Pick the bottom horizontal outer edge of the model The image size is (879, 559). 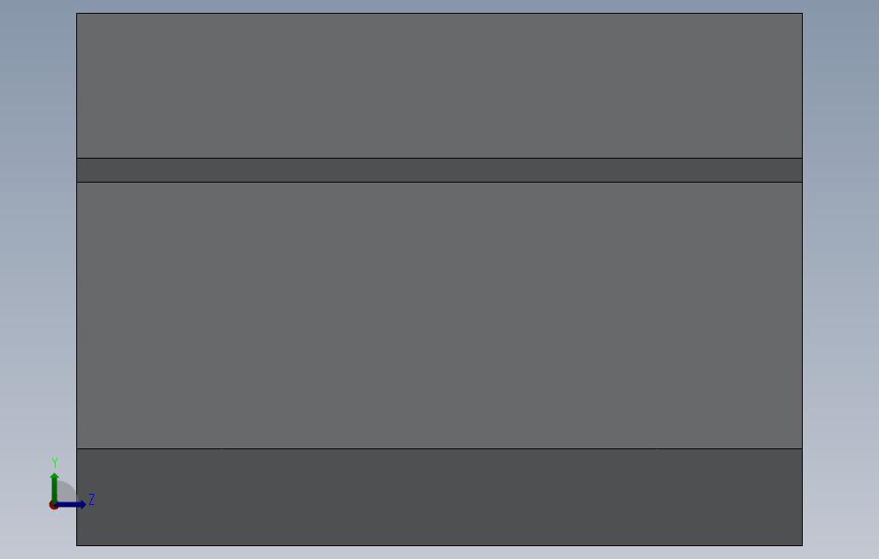click(439, 545)
